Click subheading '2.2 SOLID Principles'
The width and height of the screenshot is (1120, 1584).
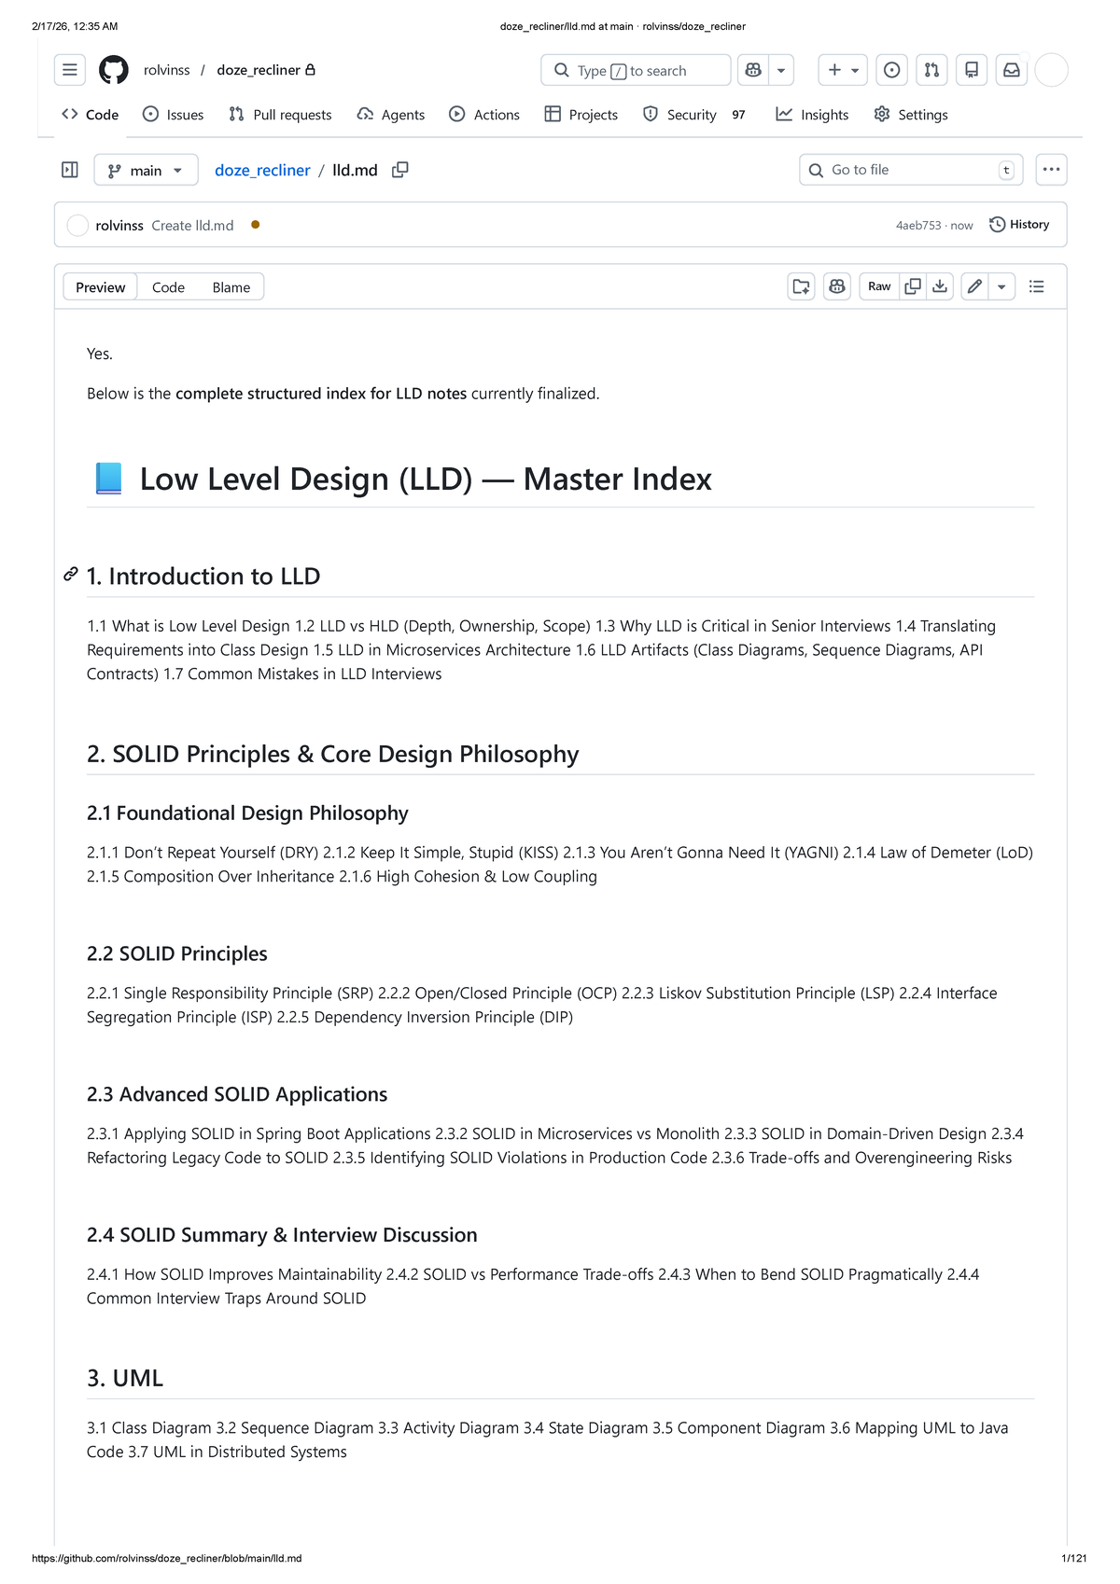pyautogui.click(x=177, y=953)
